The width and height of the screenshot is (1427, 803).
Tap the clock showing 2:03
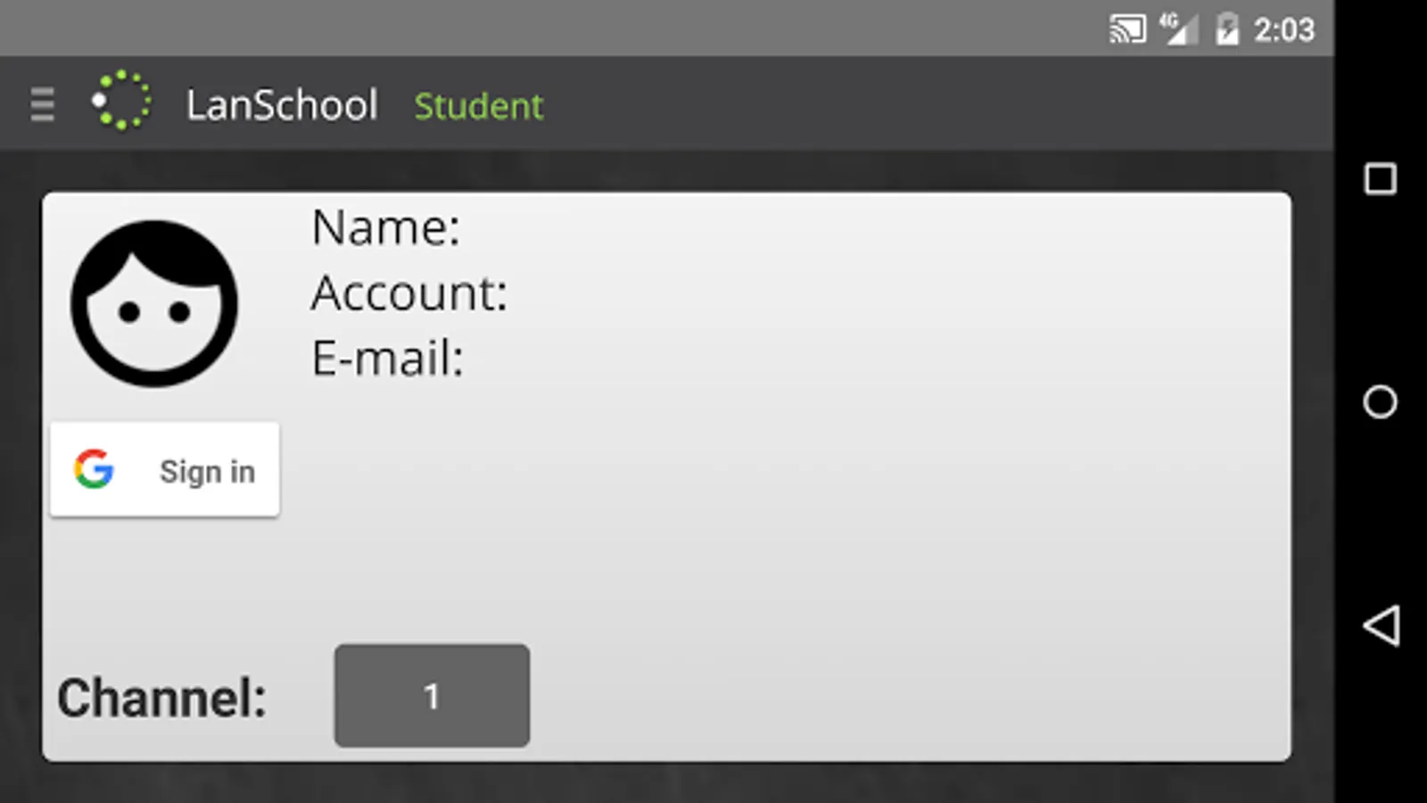point(1284,29)
